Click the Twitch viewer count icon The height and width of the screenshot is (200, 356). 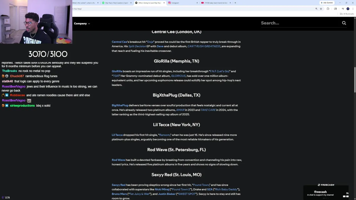3,197
